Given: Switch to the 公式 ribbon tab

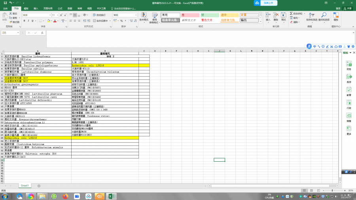Looking at the screenshot, I should pos(60,8).
